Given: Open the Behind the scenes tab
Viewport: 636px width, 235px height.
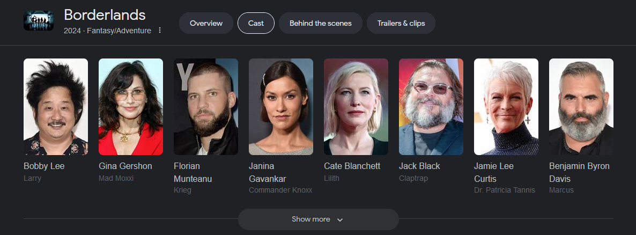Looking at the screenshot, I should click(x=321, y=23).
